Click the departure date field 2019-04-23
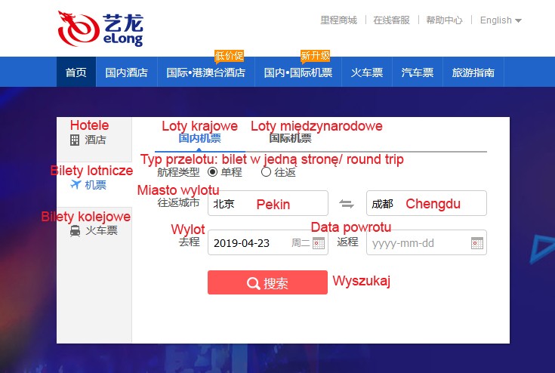The height and width of the screenshot is (373, 555). tap(268, 243)
